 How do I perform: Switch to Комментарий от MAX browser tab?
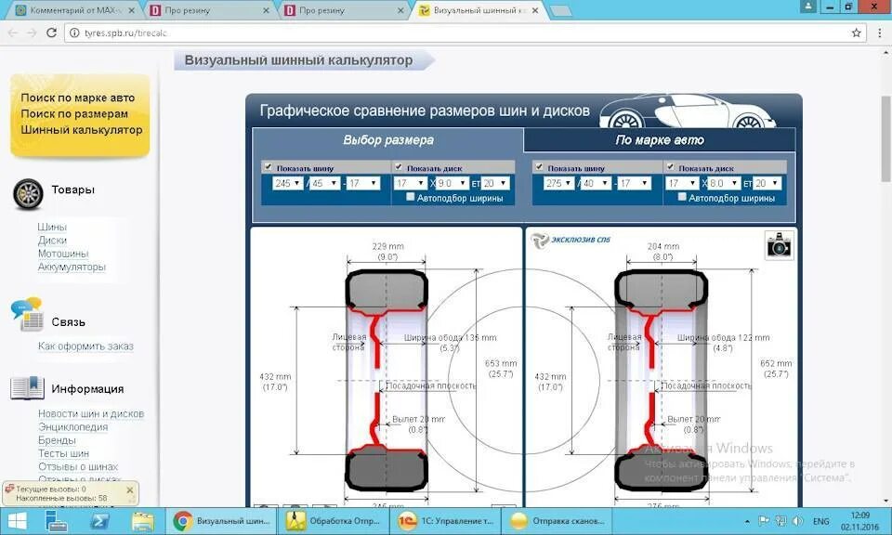(75, 10)
